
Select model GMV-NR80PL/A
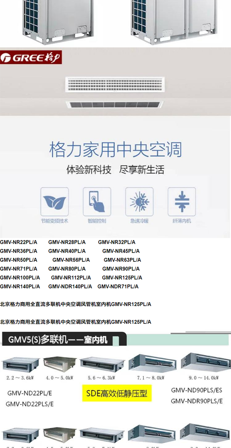[67, 269]
